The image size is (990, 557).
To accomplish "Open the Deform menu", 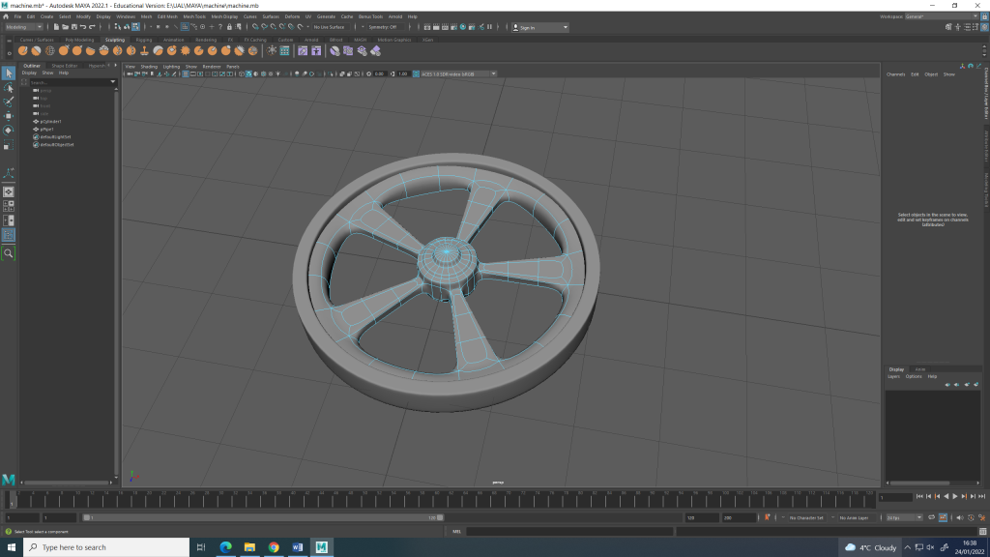I will pos(292,16).
